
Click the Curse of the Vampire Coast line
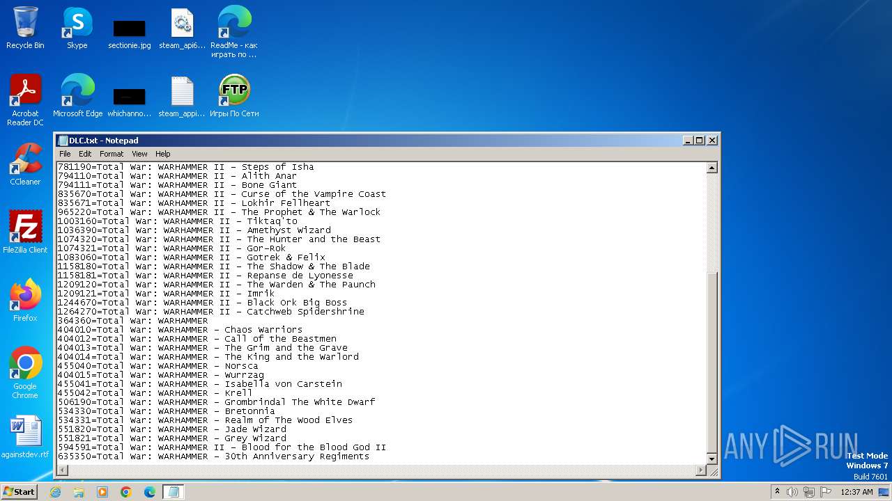tap(222, 194)
